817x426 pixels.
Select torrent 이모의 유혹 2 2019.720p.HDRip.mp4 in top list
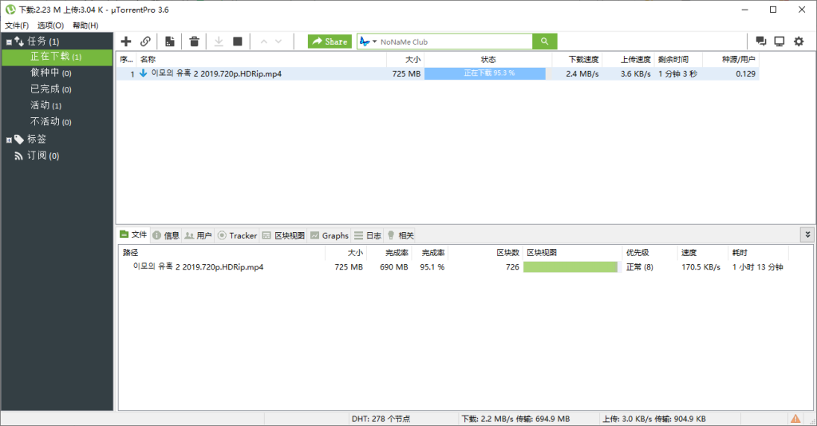(216, 74)
